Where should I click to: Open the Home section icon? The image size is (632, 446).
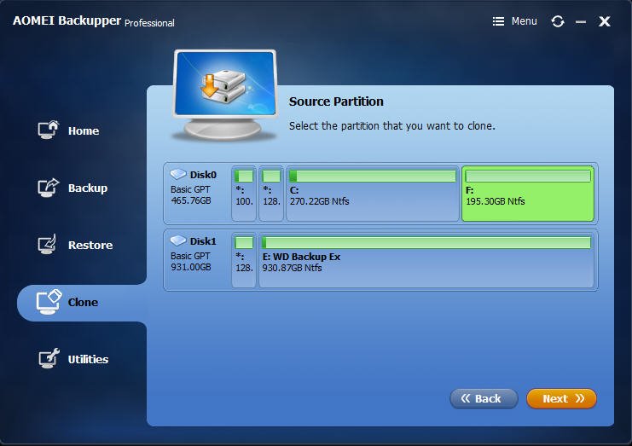pos(49,130)
